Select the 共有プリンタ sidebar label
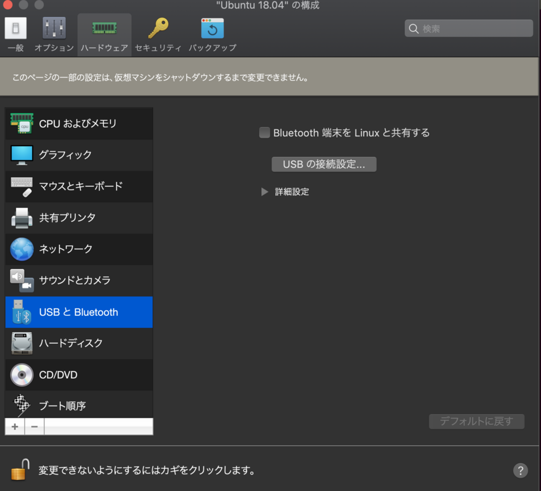This screenshot has height=491, width=541. (67, 218)
